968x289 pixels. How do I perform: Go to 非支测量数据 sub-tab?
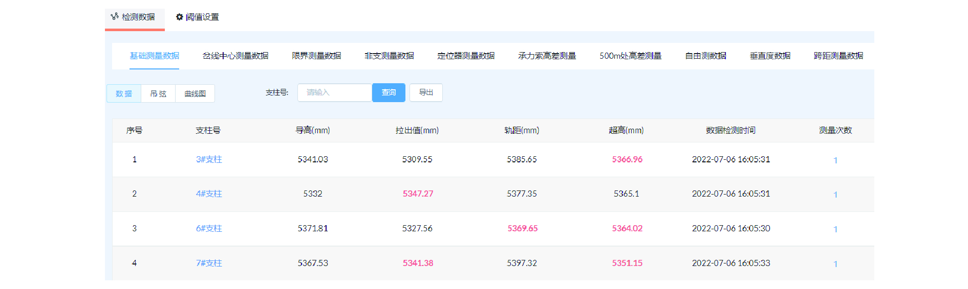[389, 56]
